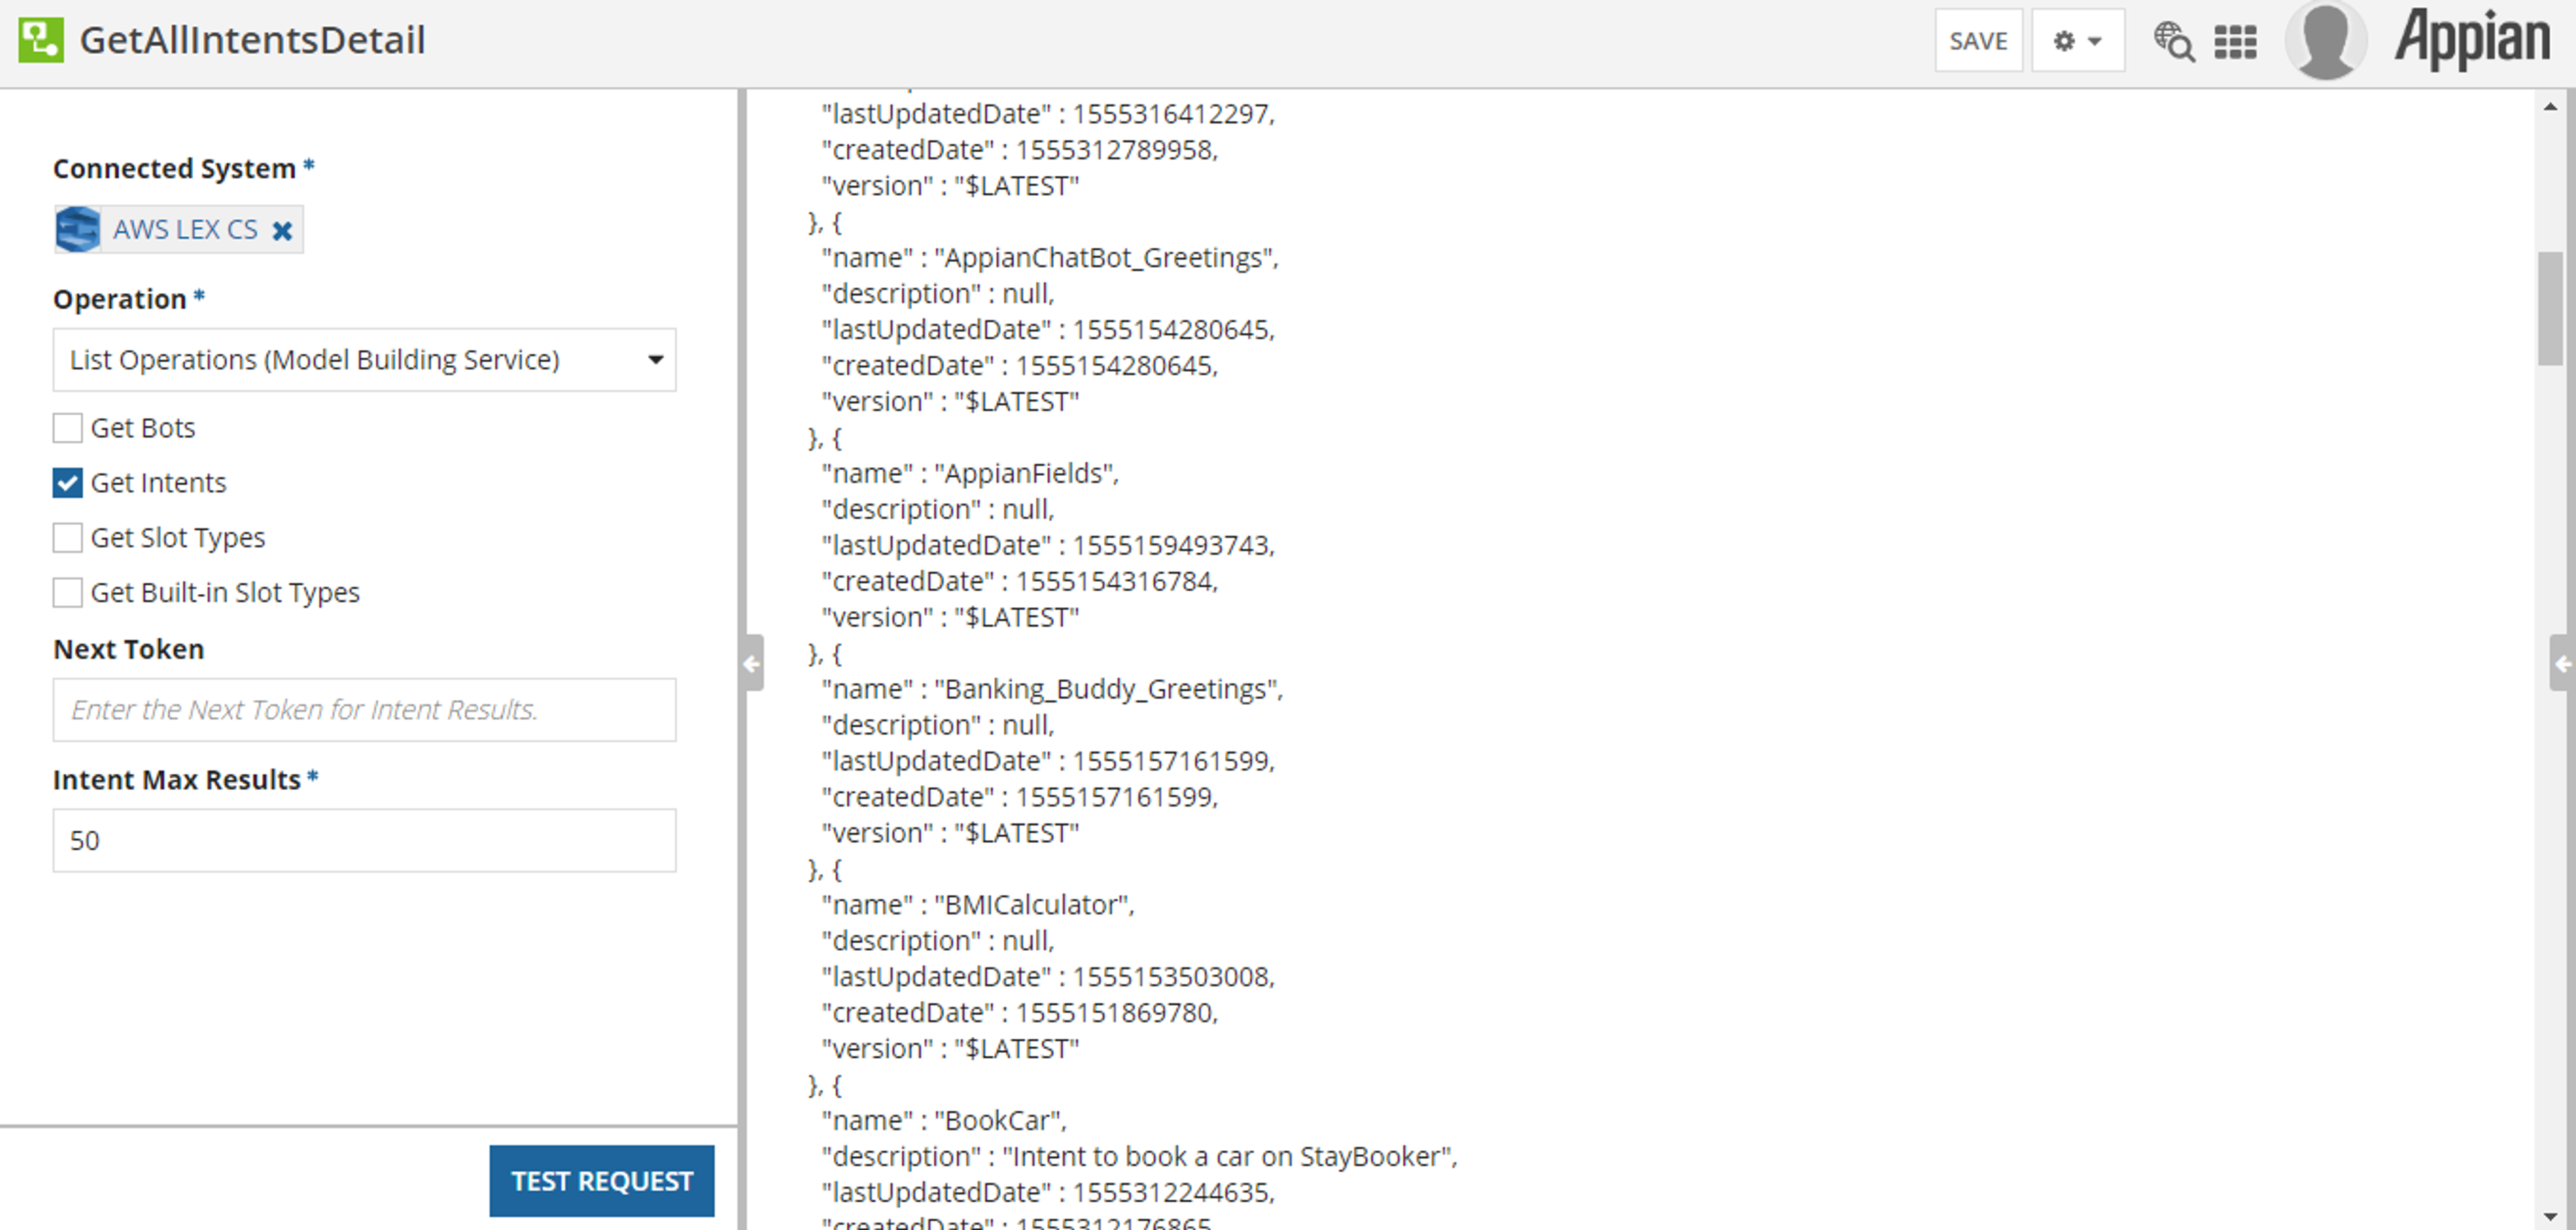Click the integration object icon beside GetAllIntentsDetail
The height and width of the screenshot is (1230, 2576).
(x=41, y=40)
